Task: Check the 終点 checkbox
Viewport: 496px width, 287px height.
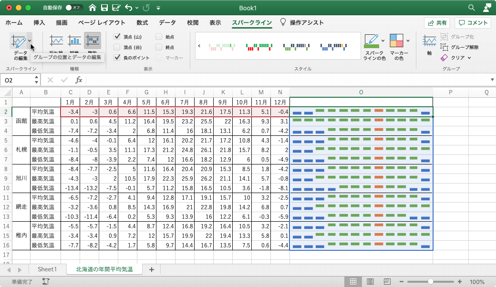Action: [x=159, y=47]
